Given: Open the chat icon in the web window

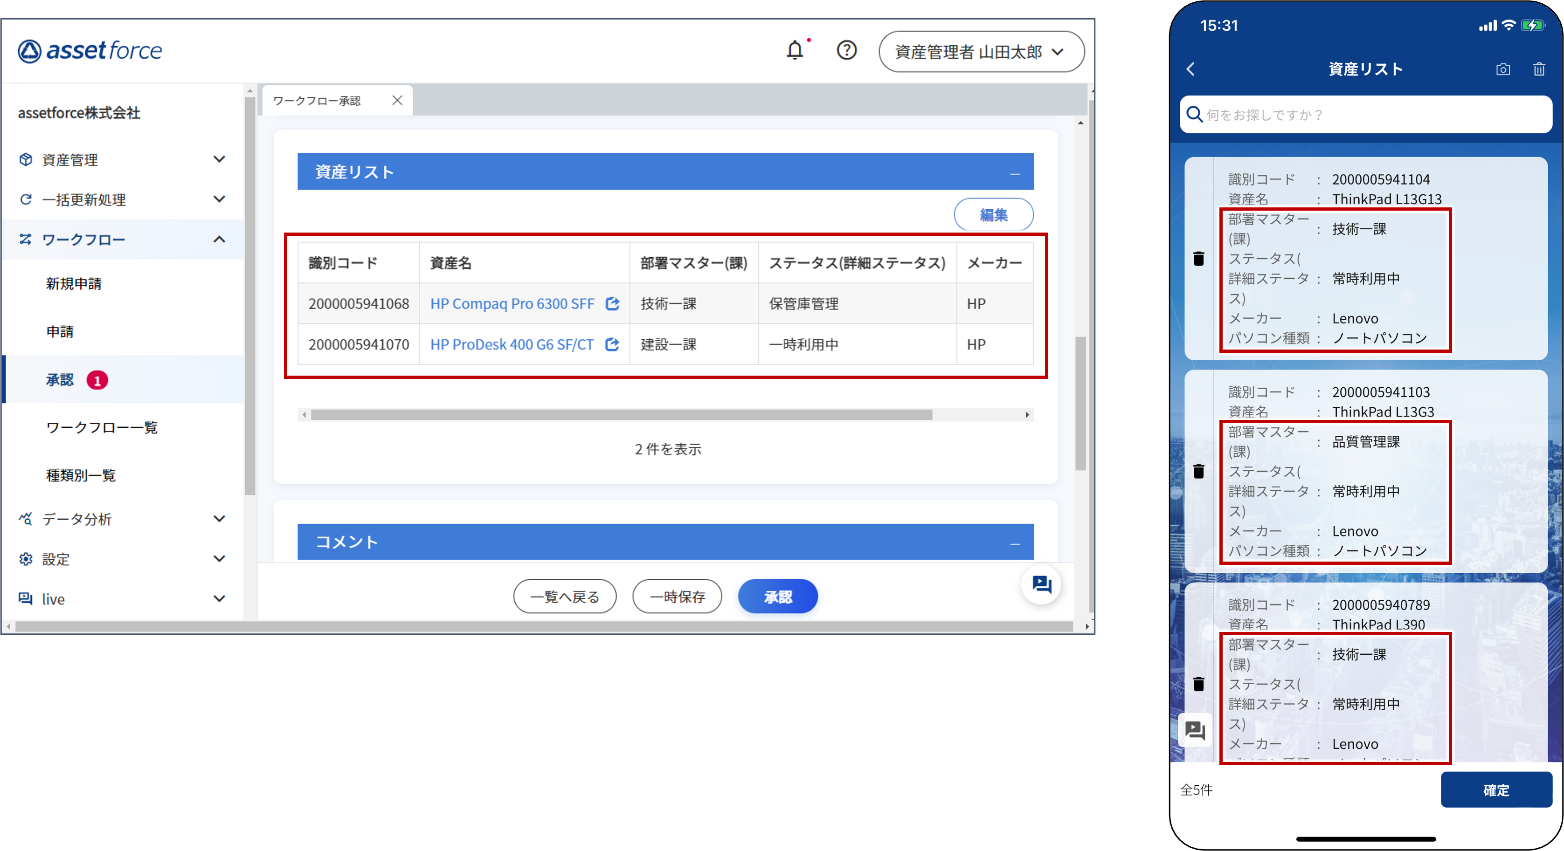Looking at the screenshot, I should tap(1041, 584).
